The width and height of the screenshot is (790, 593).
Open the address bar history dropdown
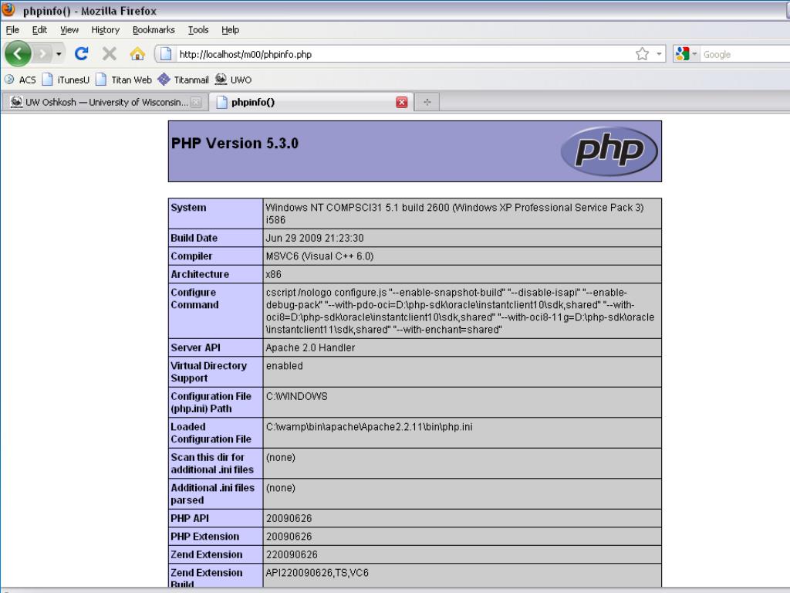[659, 54]
